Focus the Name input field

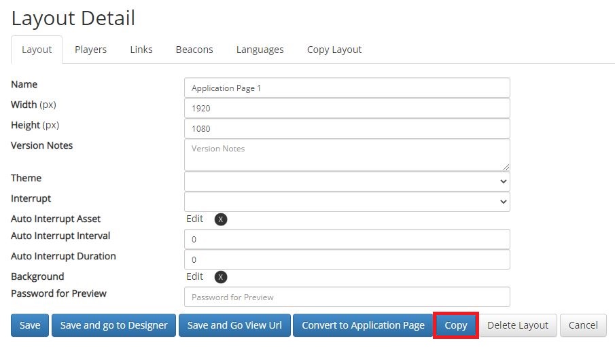tap(347, 88)
